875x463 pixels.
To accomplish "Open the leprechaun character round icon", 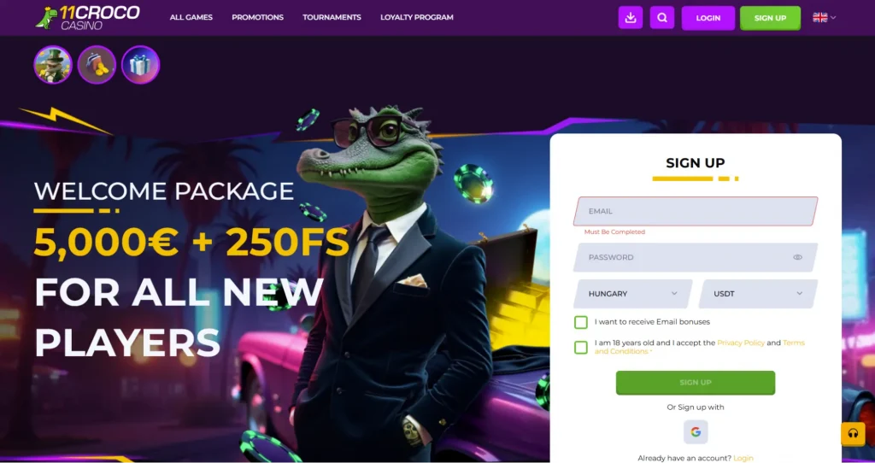I will [x=53, y=65].
